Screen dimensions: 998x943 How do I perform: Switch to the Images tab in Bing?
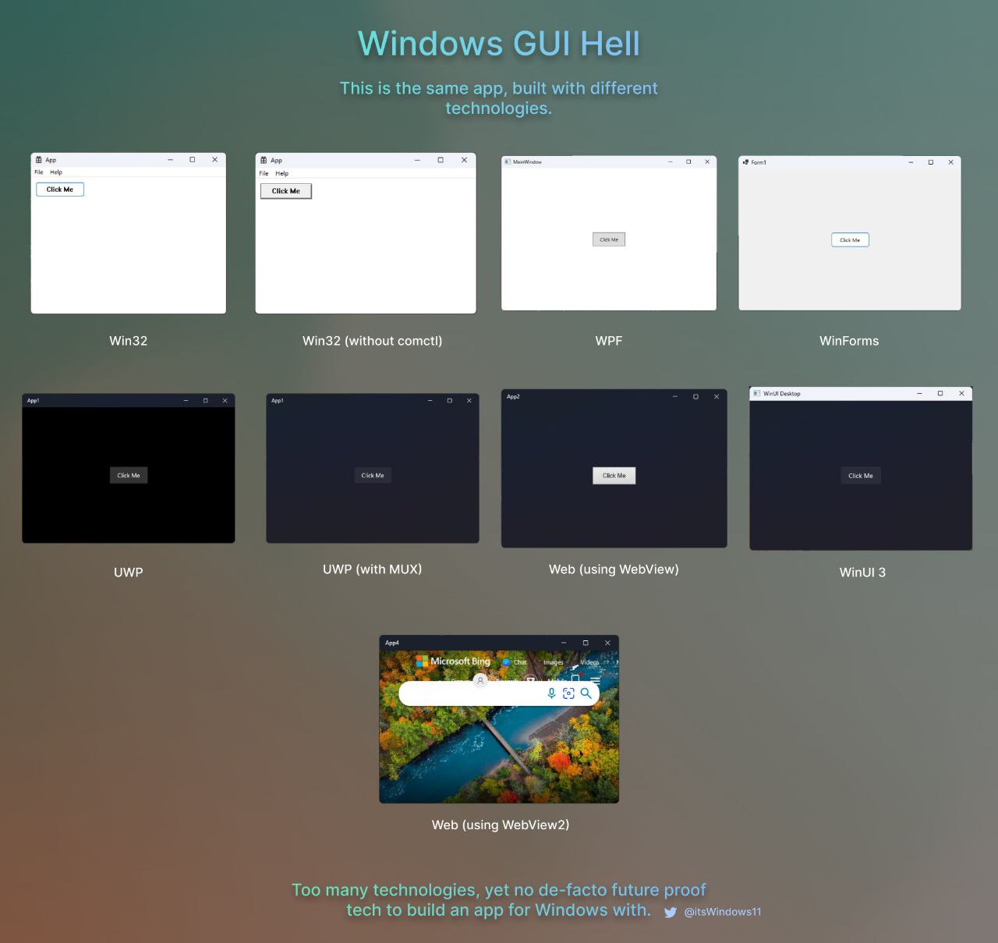click(553, 662)
